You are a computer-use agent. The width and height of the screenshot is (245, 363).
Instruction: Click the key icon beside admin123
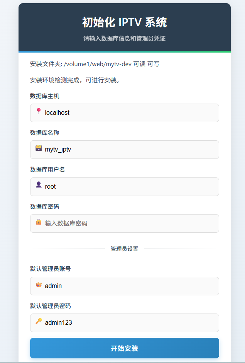(39, 321)
